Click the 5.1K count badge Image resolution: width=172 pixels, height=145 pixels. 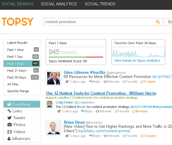pyautogui.click(x=35, y=77)
